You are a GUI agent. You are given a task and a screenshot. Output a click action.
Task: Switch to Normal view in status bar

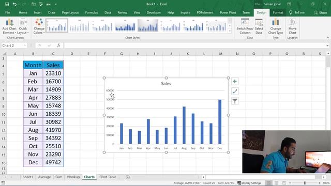pyautogui.click(x=268, y=183)
